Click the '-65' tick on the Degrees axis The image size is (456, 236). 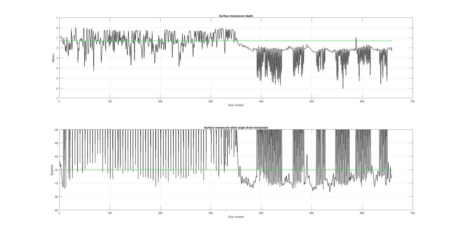coord(56,156)
